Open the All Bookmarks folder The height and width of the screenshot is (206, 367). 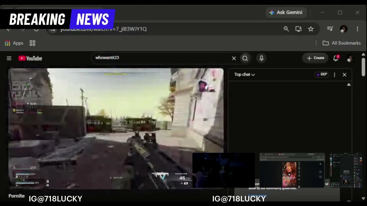pos(341,43)
